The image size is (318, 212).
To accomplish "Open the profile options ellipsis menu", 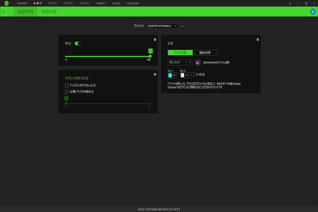I will 182,26.
